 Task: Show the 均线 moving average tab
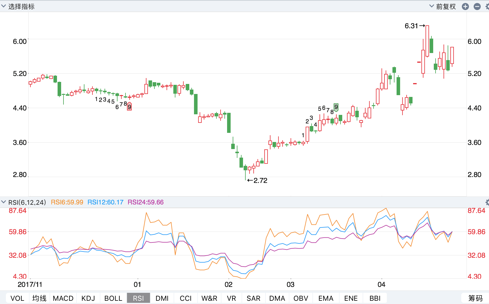point(39,298)
